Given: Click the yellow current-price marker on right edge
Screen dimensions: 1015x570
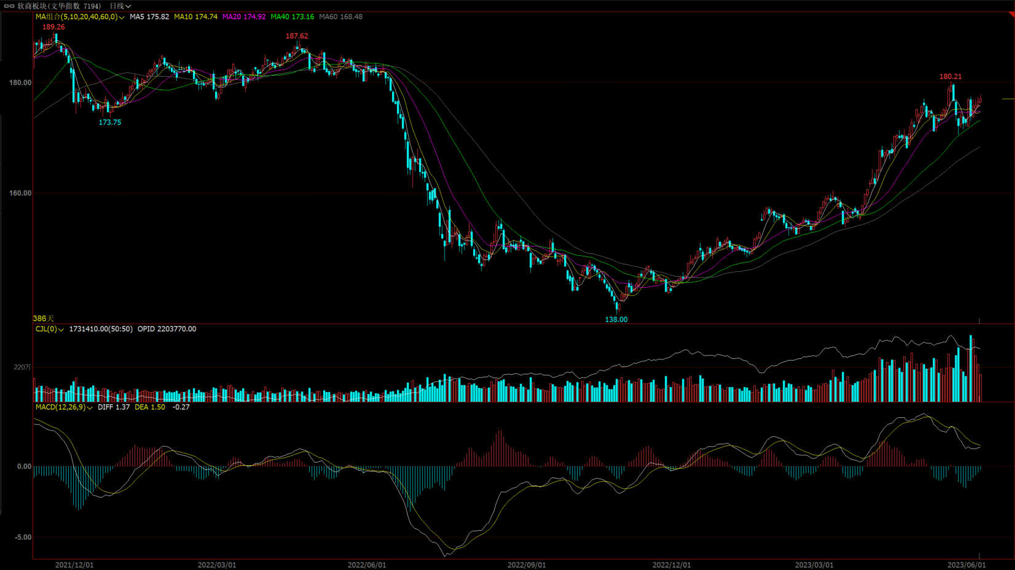Looking at the screenshot, I should tap(1008, 99).
